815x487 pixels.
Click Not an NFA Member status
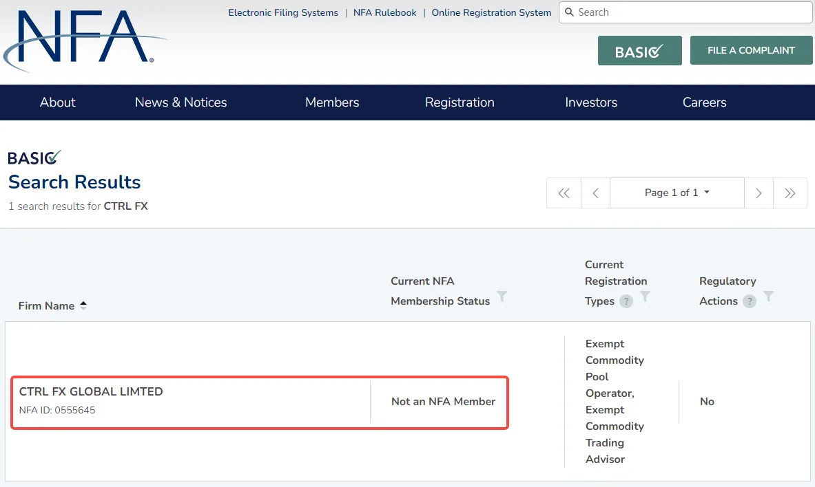tap(444, 401)
